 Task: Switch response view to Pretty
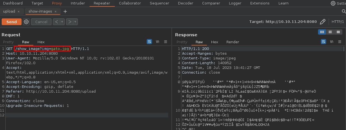tap(182, 42)
